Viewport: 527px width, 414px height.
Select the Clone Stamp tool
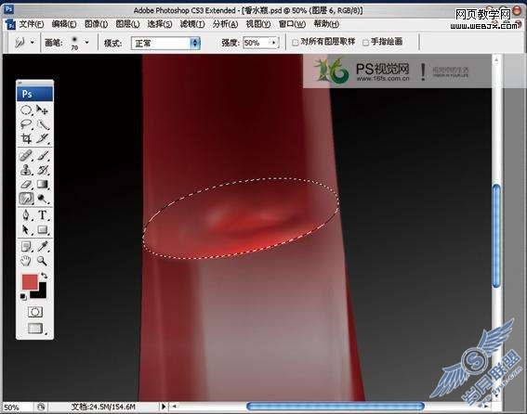(26, 170)
